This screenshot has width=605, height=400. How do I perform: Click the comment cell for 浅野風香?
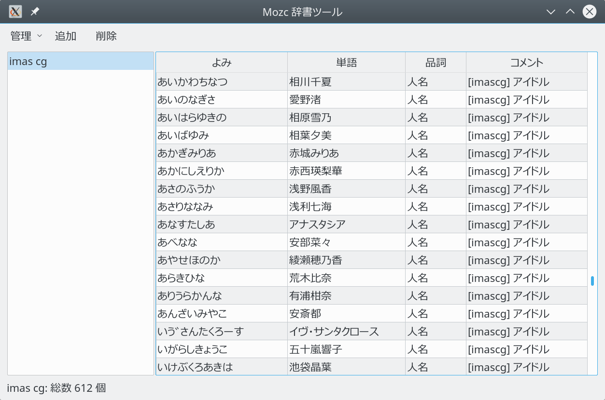coord(527,189)
